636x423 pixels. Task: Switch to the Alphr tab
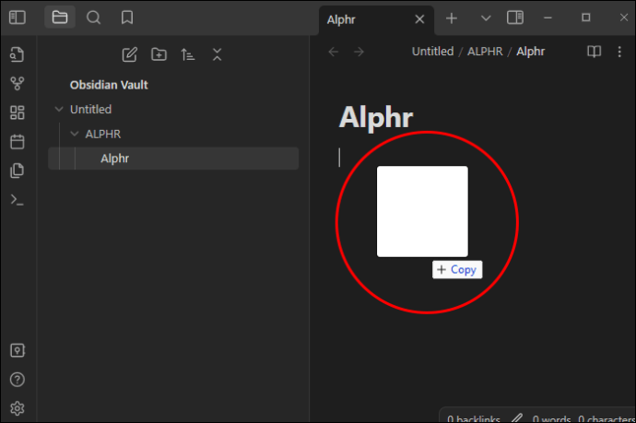click(341, 19)
